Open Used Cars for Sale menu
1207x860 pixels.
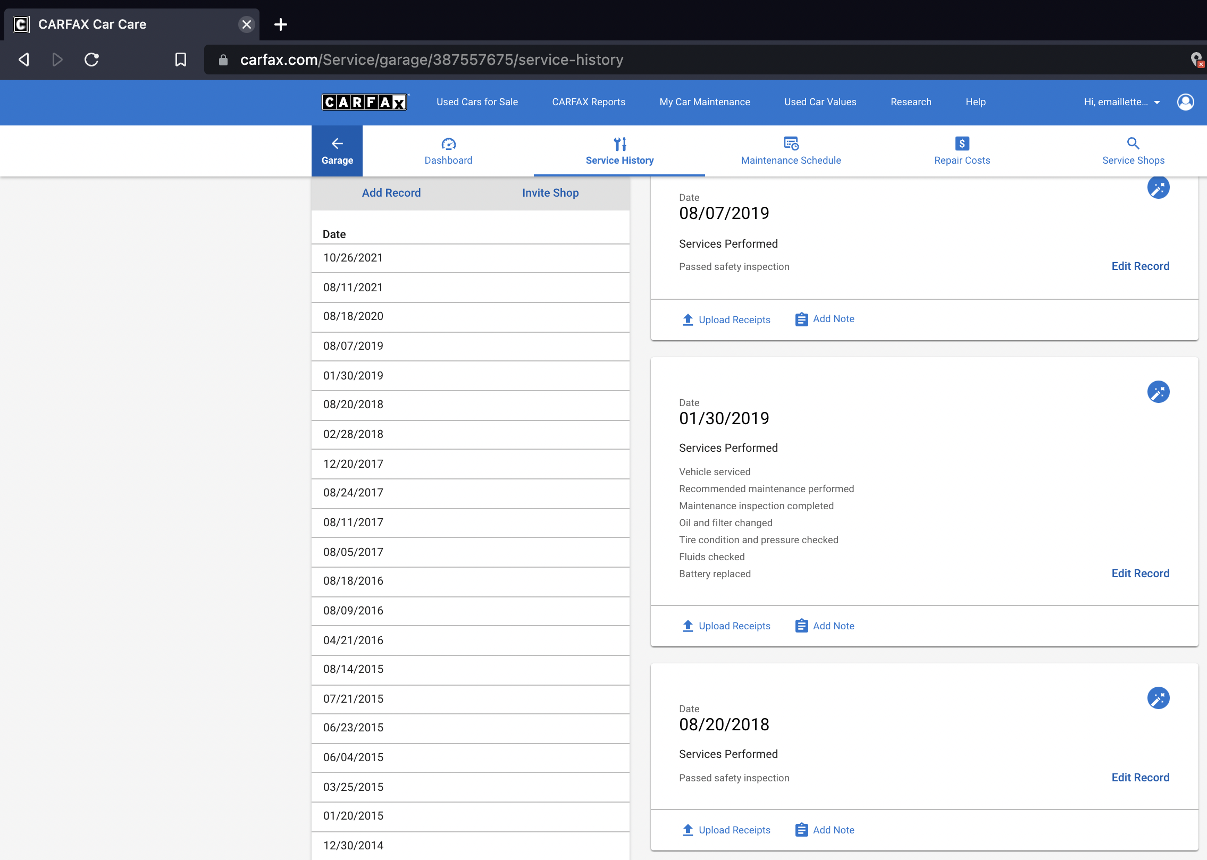[x=477, y=102]
